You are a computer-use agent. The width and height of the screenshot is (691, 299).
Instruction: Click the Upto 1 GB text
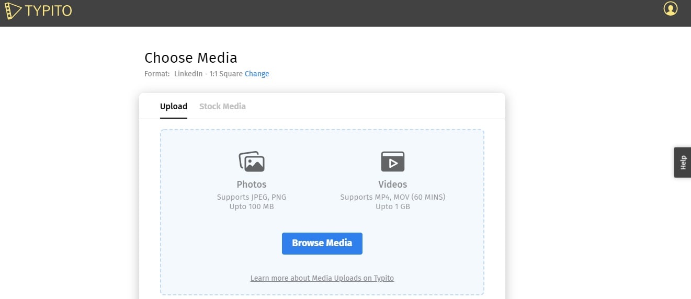tap(393, 206)
